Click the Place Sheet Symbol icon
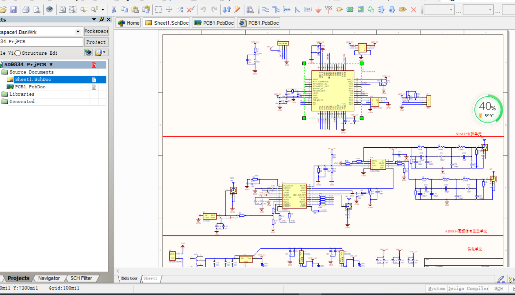Screen dimensions: 515x295 [350, 10]
